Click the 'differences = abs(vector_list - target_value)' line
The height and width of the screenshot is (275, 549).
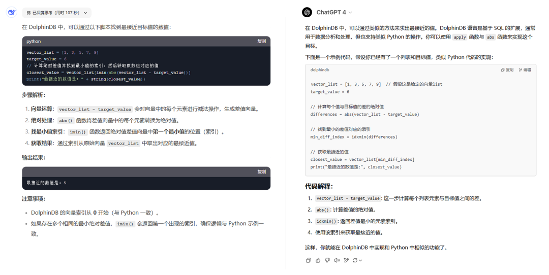coord(364,114)
